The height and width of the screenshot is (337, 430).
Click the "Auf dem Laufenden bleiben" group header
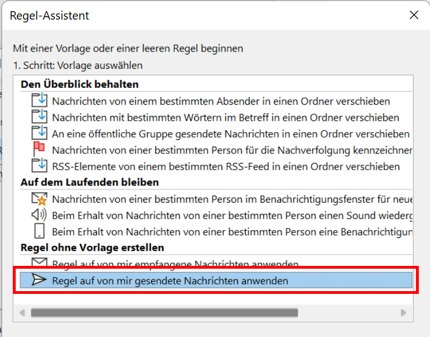click(90, 182)
